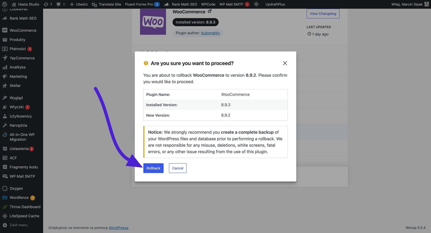The height and width of the screenshot is (233, 431).
Task: Click the updates refresh icon in admin bar
Action: [x=46, y=4]
